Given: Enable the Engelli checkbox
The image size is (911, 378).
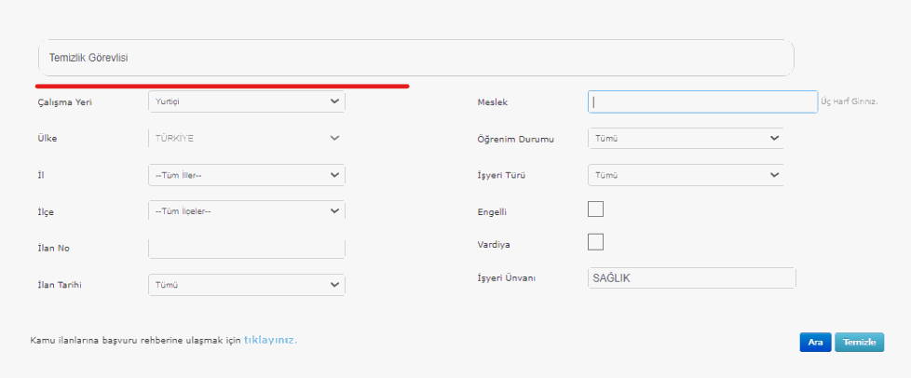Looking at the screenshot, I should (596, 209).
